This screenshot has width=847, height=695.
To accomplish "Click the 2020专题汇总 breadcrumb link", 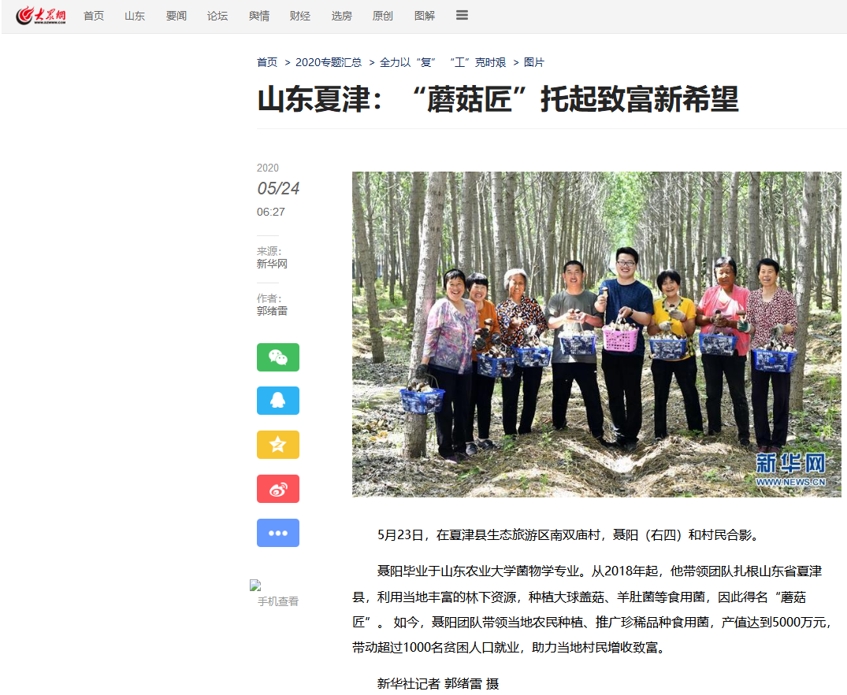I will [329, 62].
